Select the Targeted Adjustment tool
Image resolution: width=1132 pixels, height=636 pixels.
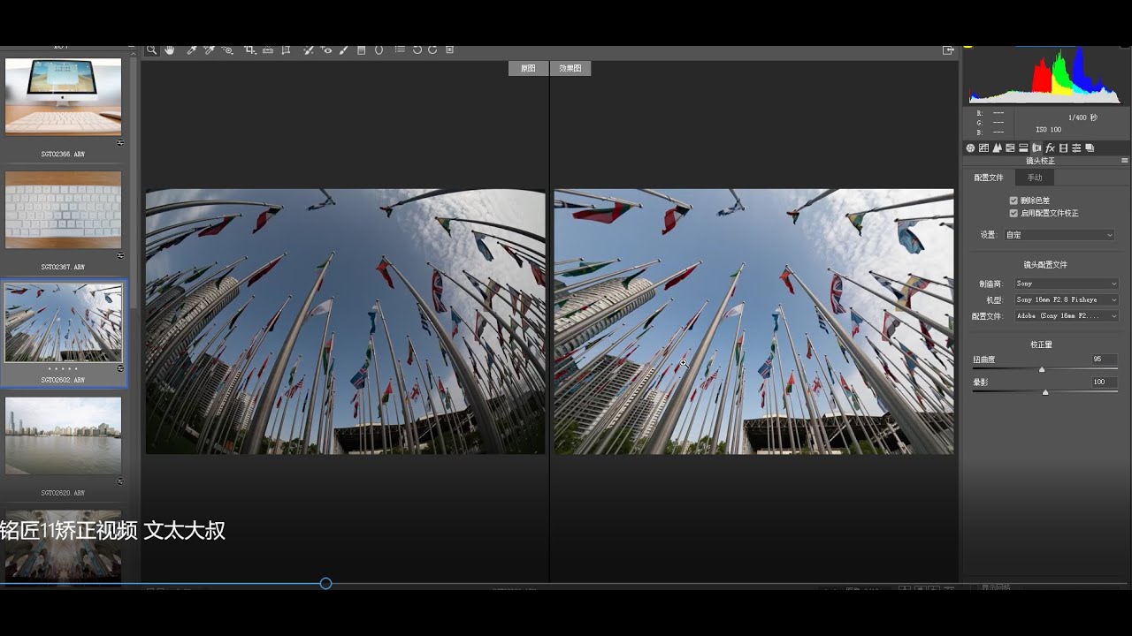tap(227, 50)
